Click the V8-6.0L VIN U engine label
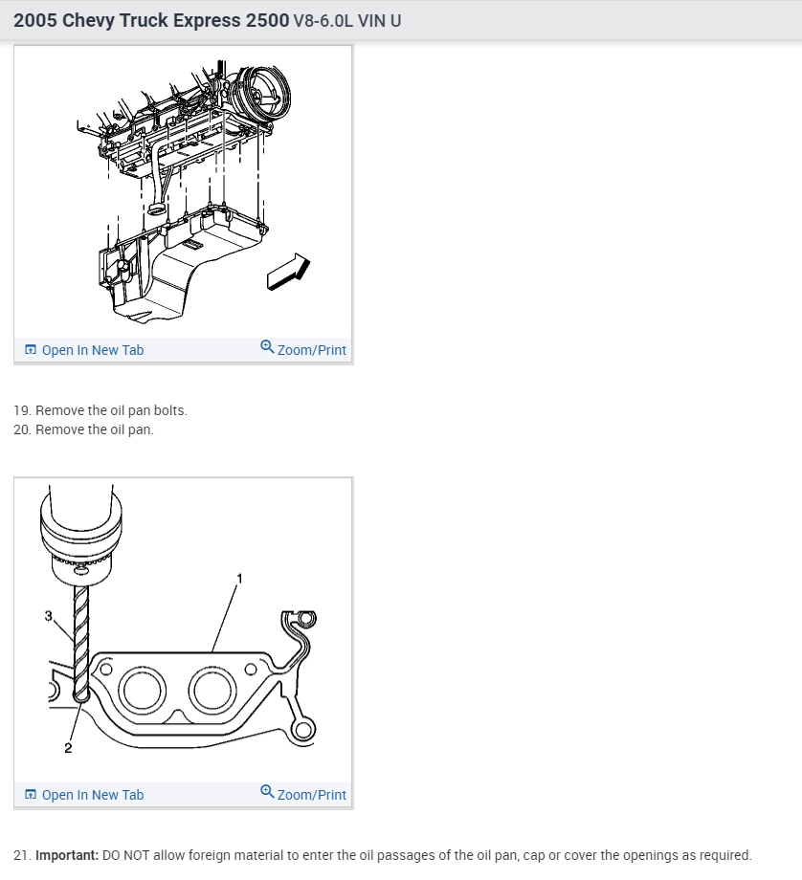 pos(347,21)
